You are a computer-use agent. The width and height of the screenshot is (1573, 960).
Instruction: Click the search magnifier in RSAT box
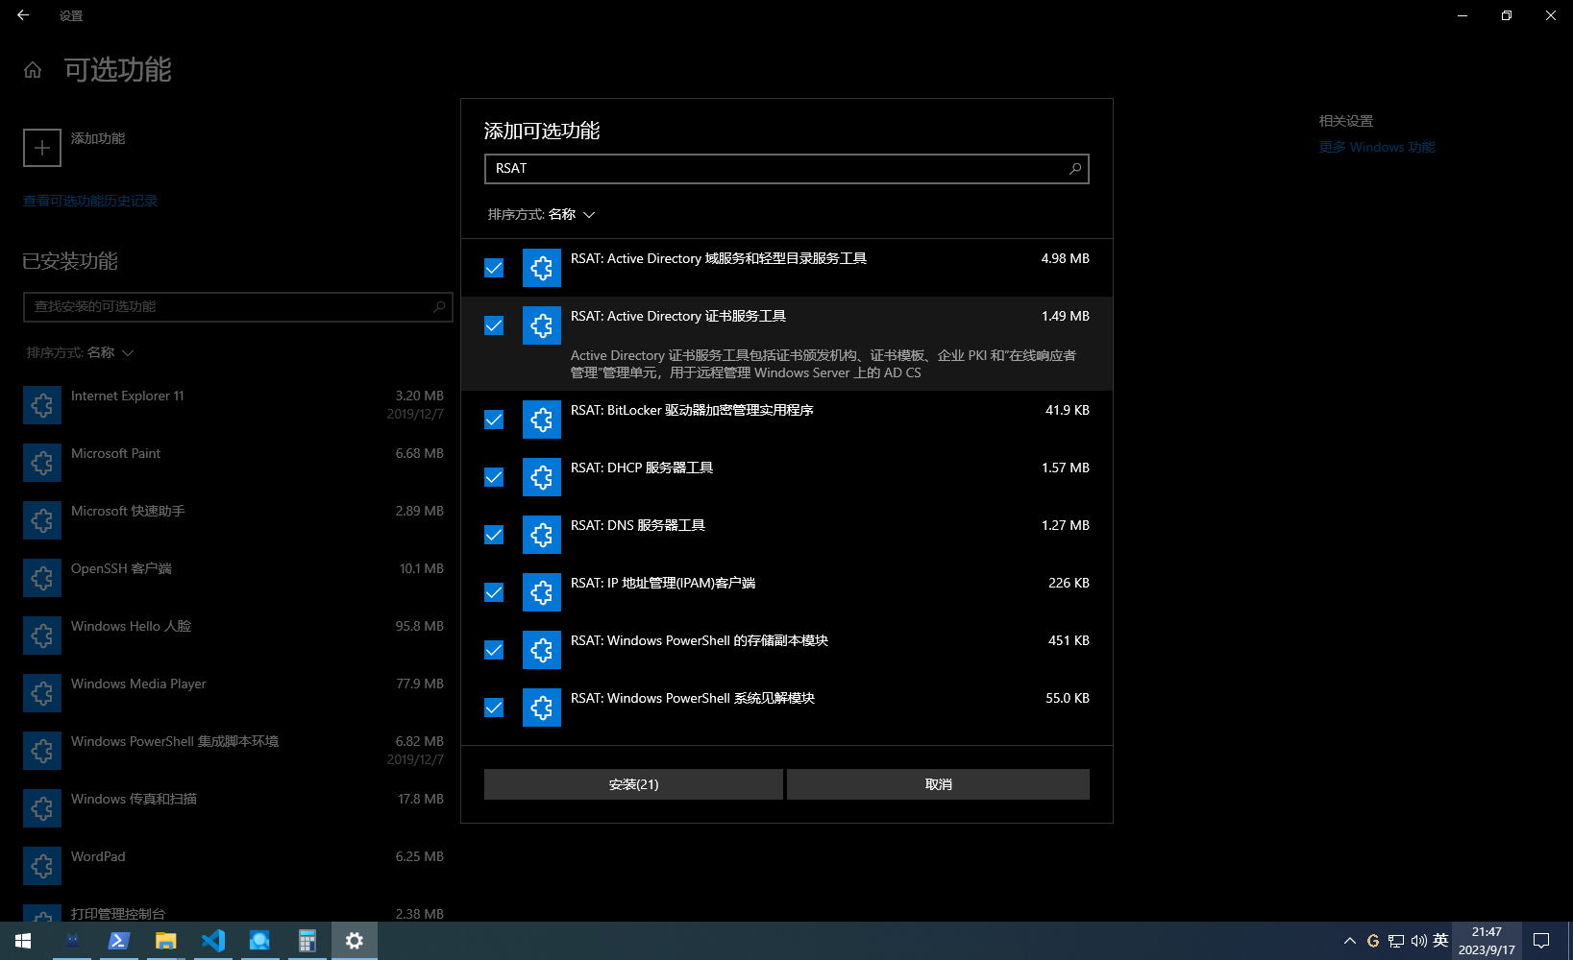point(1075,169)
